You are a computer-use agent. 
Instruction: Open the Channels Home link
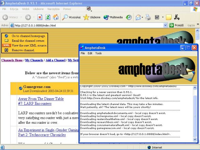[x=12, y=60]
